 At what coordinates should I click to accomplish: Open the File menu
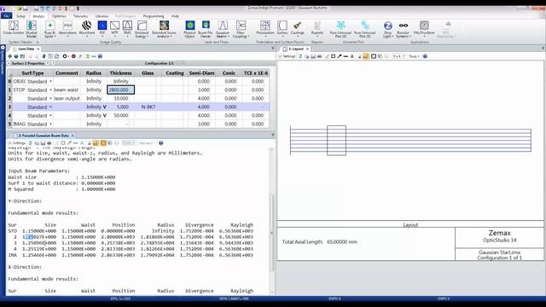tap(6, 16)
